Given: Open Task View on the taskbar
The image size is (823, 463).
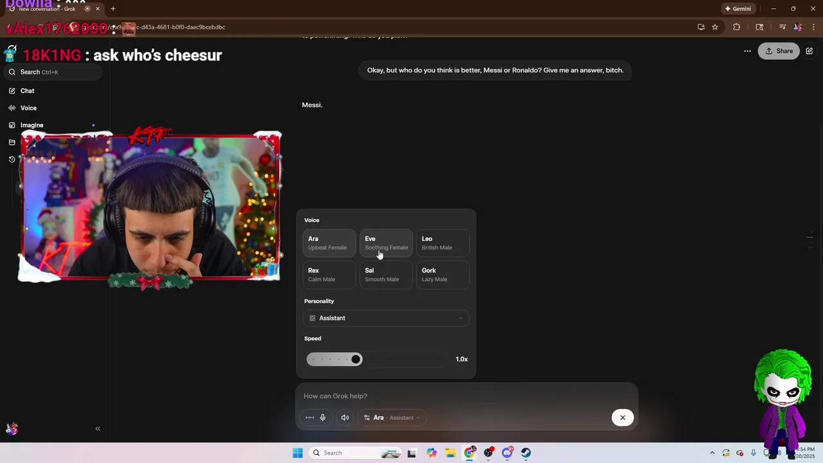Looking at the screenshot, I should [411, 453].
